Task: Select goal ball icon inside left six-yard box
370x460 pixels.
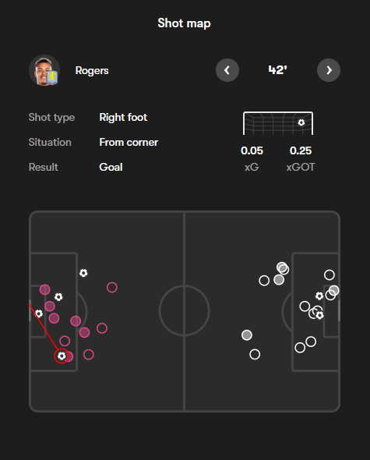Action: (58, 297)
